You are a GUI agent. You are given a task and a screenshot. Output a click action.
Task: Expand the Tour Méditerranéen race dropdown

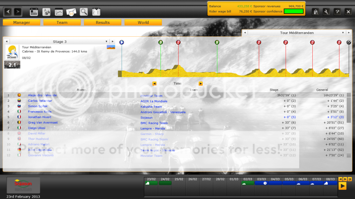[x=343, y=33]
